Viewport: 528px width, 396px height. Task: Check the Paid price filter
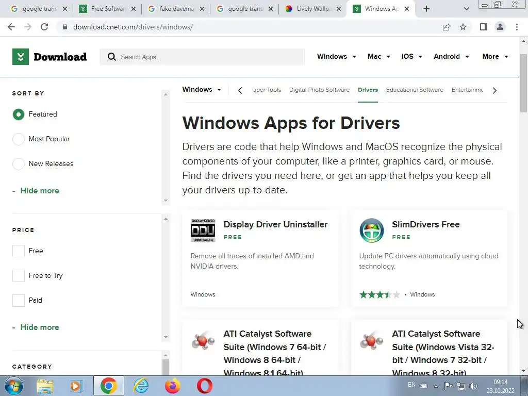tap(19, 301)
